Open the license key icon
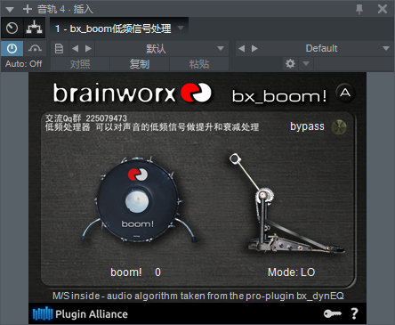 [333, 313]
